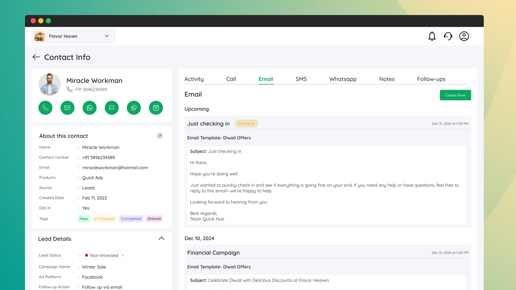Open the calendar follow-up scheduling icon
The width and height of the screenshot is (516, 290).
click(x=156, y=108)
